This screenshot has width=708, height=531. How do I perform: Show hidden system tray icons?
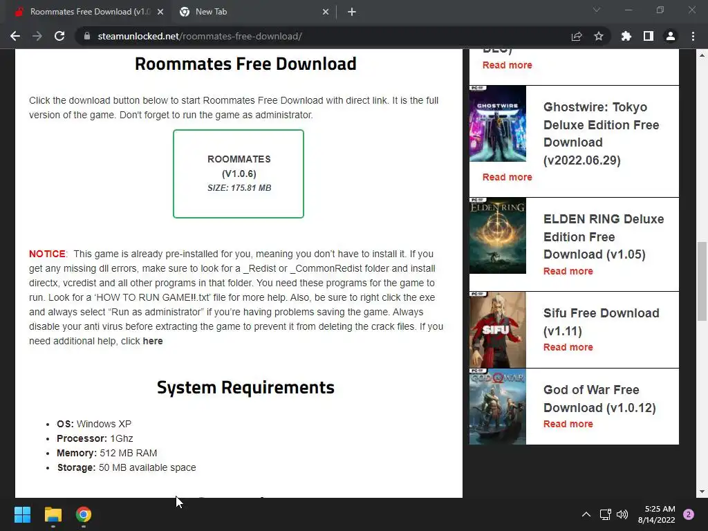pos(586,514)
